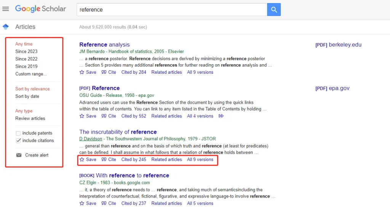Click the Google Scholar logo
Viewport: 390px width, 212px height.
(x=40, y=9)
